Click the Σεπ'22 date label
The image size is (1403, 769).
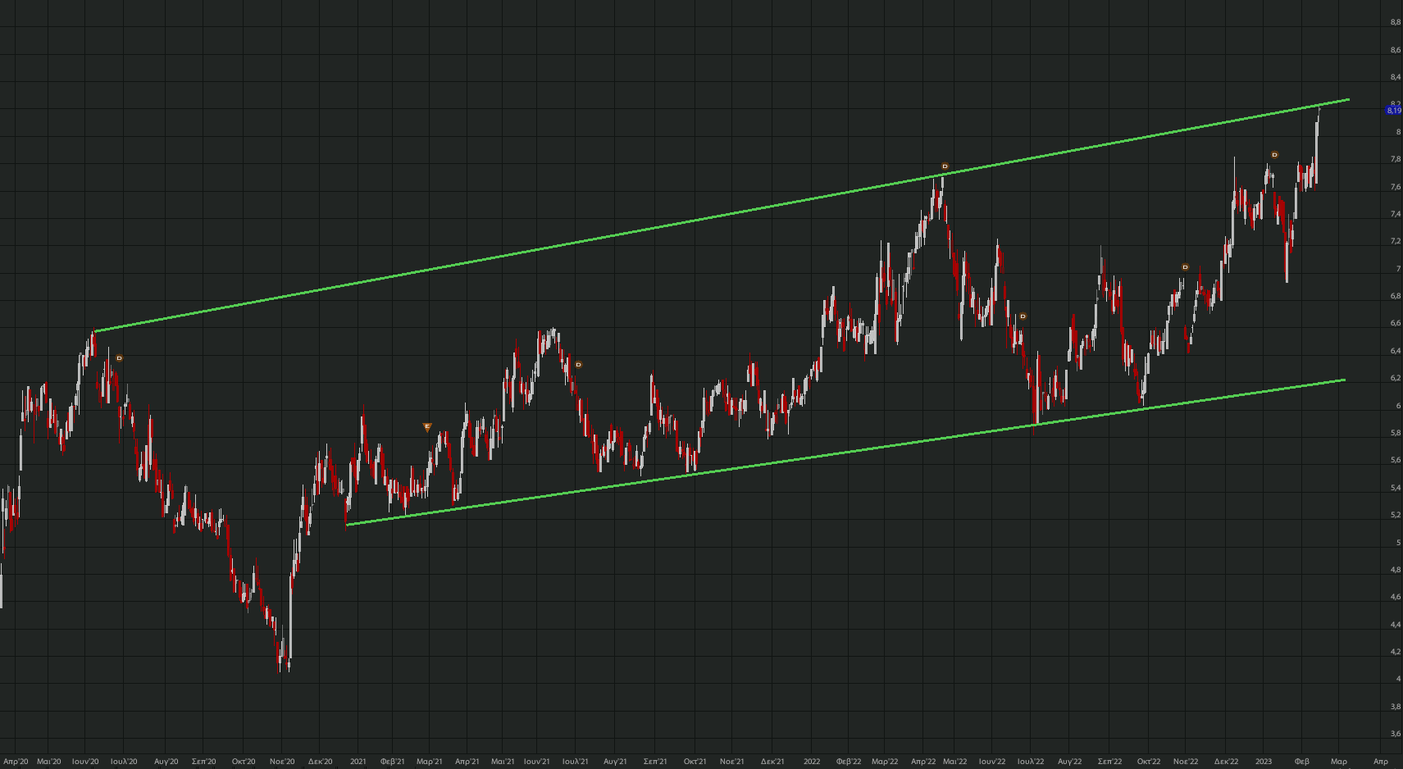[1110, 762]
